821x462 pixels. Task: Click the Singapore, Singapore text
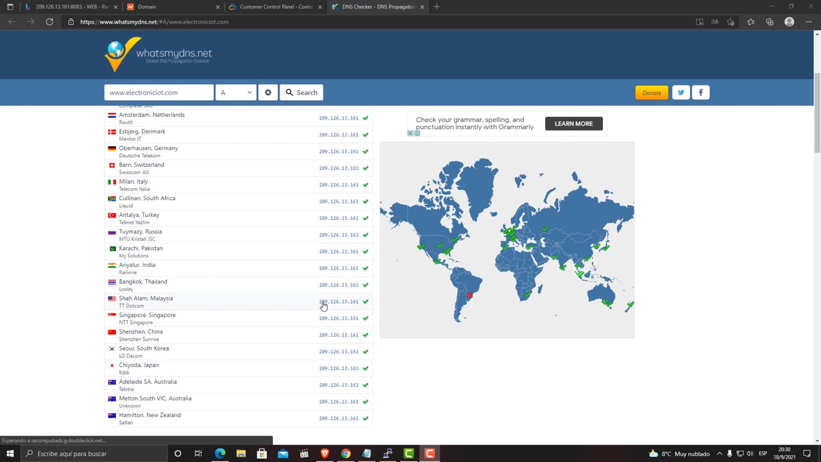coord(147,315)
